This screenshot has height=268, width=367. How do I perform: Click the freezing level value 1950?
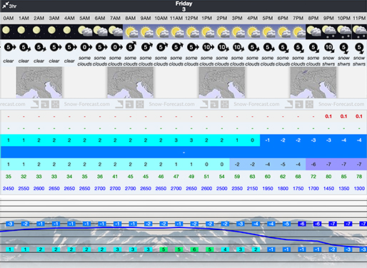[x=268, y=188]
